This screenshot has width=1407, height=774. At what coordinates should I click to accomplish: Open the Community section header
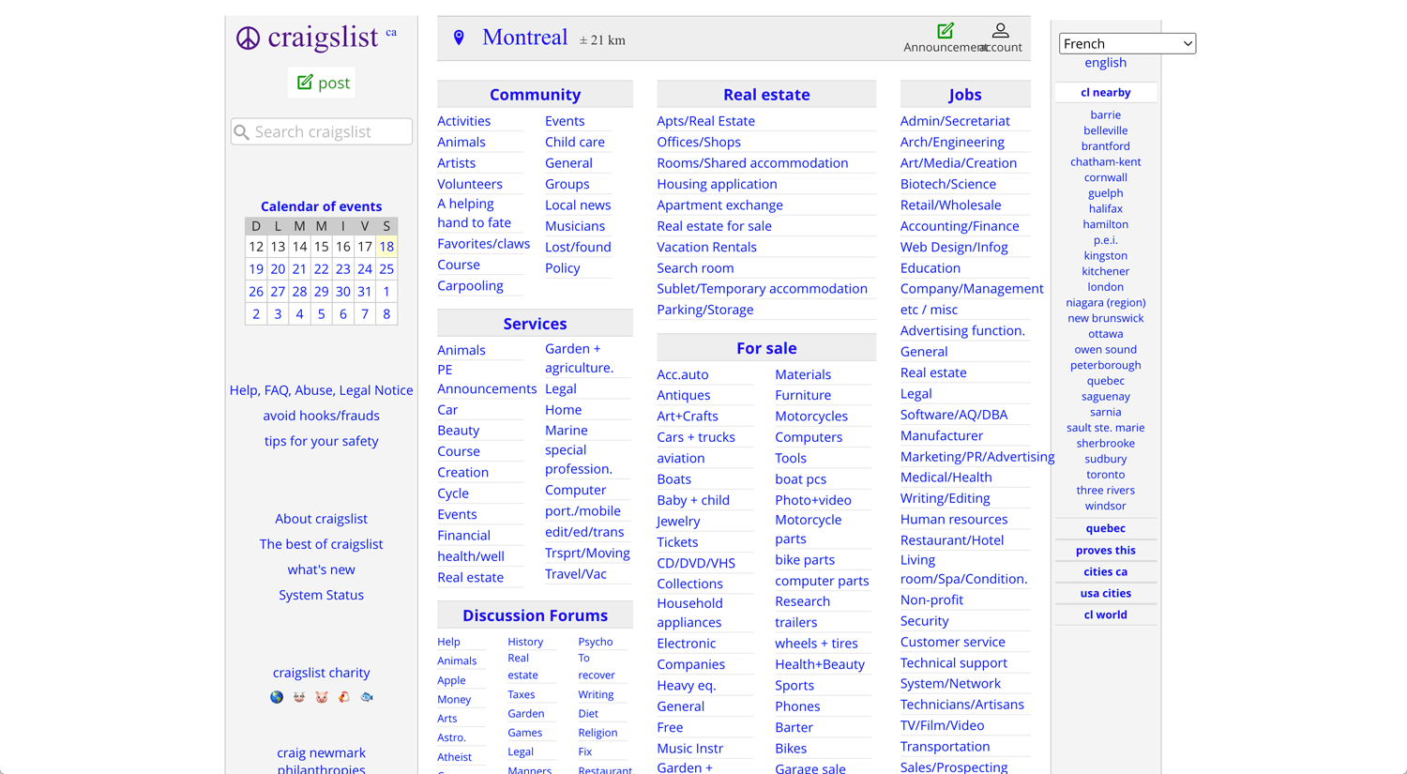tap(535, 95)
